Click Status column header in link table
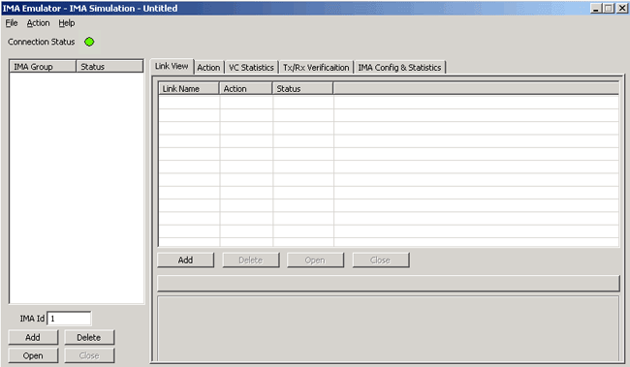 (x=303, y=89)
